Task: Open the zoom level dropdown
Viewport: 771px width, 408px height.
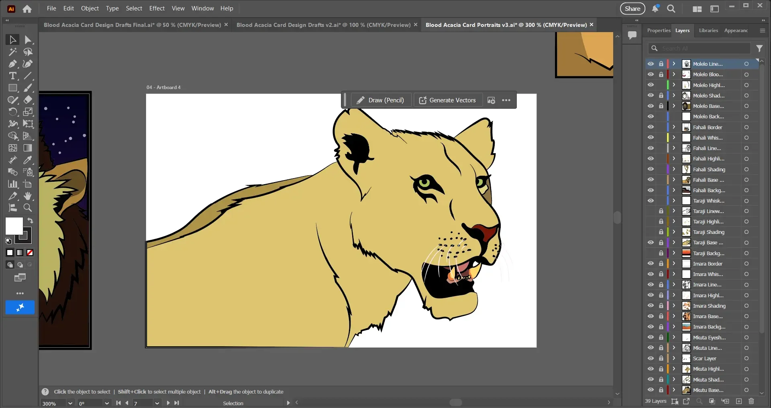Action: pyautogui.click(x=70, y=403)
